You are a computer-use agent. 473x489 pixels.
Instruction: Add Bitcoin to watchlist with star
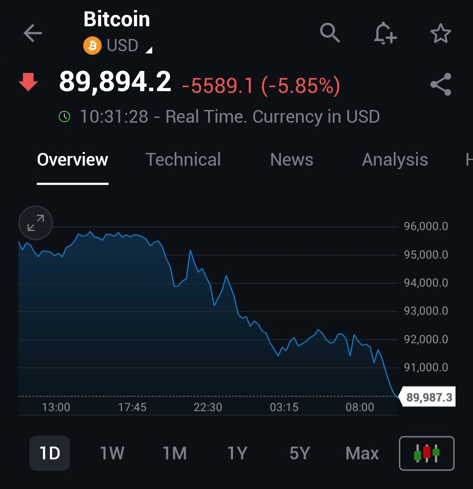441,33
